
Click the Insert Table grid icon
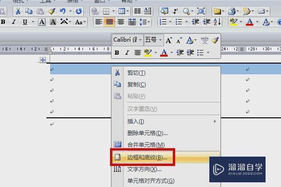coord(122,11)
